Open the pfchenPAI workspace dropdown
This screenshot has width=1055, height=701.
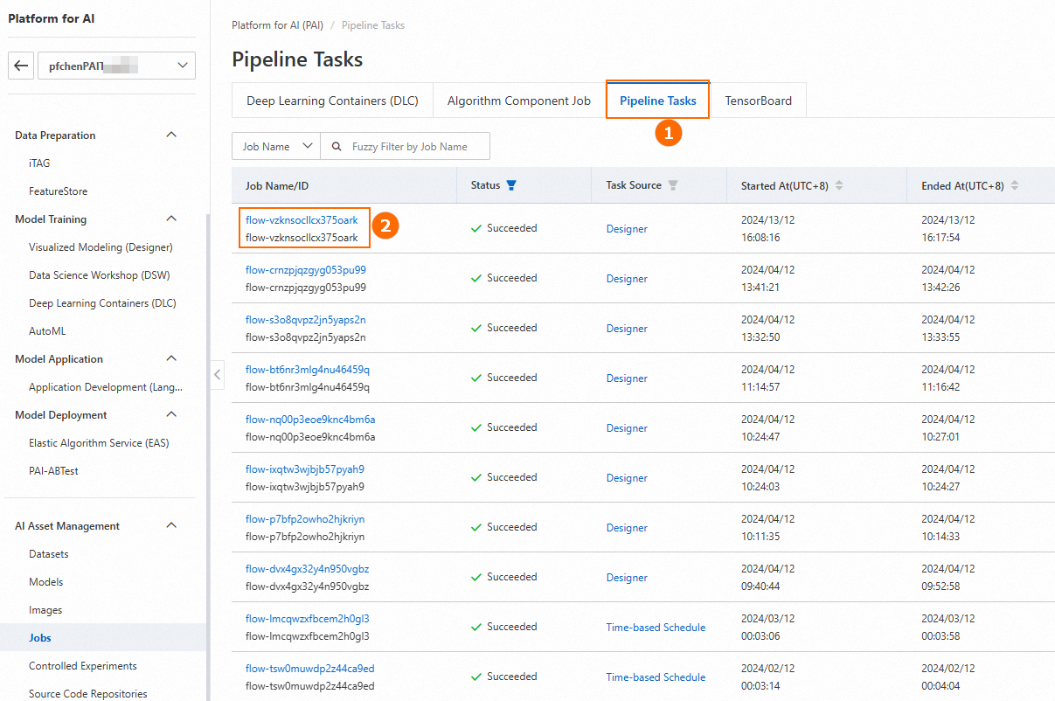tap(116, 66)
